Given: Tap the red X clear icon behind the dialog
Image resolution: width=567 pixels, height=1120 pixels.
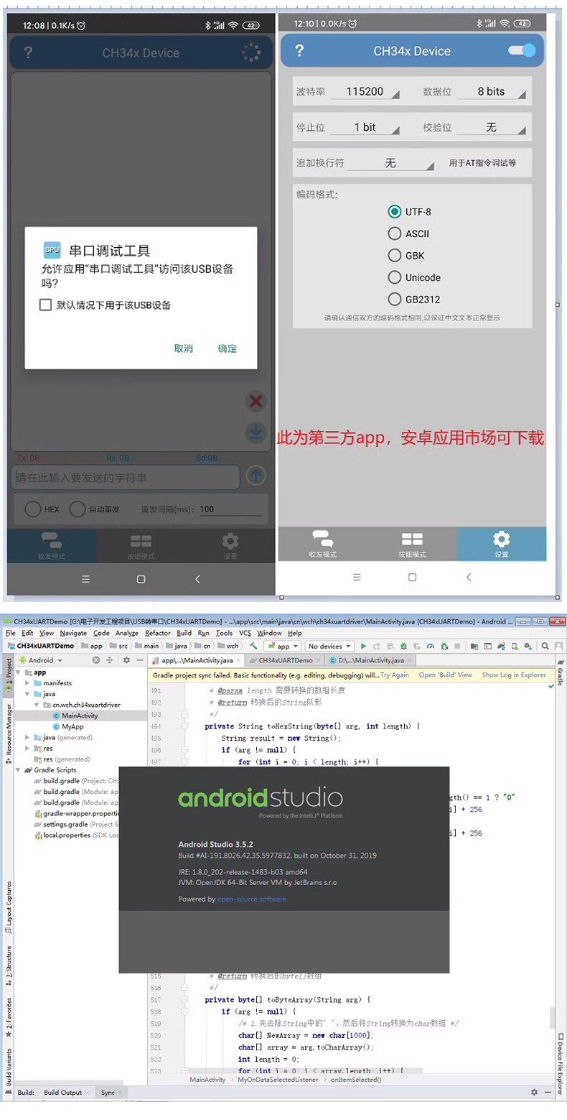Looking at the screenshot, I should [256, 401].
